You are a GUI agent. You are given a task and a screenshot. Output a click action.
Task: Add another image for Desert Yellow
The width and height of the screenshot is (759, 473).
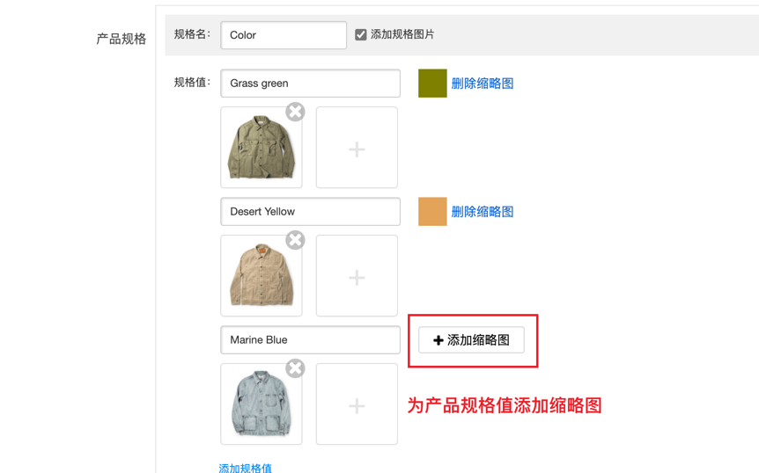tap(357, 277)
